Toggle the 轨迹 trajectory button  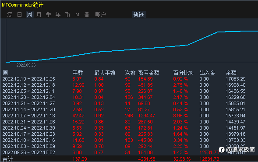pyautogui.click(x=139, y=14)
